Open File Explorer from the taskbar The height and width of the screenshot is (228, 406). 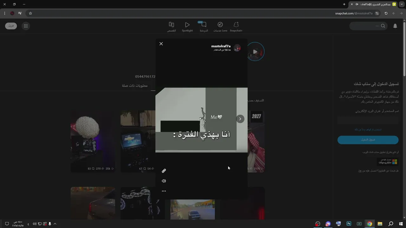coord(380,224)
